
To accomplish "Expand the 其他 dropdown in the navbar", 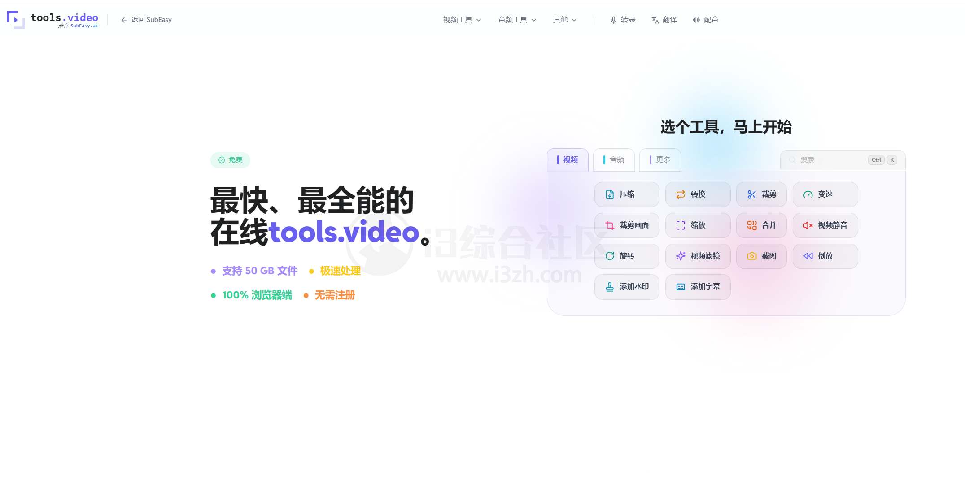I will click(564, 20).
